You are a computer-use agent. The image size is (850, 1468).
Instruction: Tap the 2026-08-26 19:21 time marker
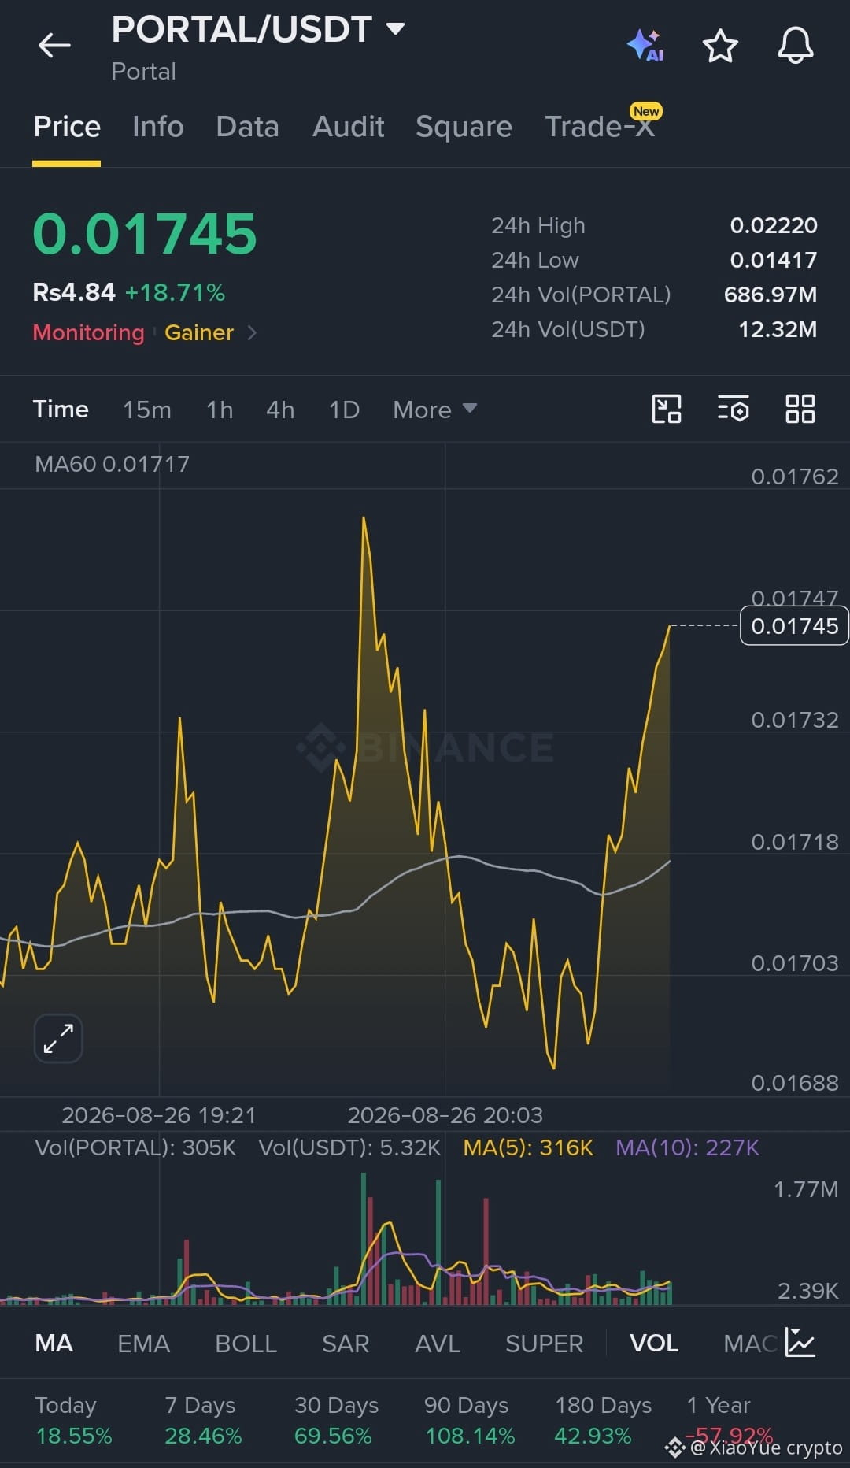click(x=159, y=1115)
